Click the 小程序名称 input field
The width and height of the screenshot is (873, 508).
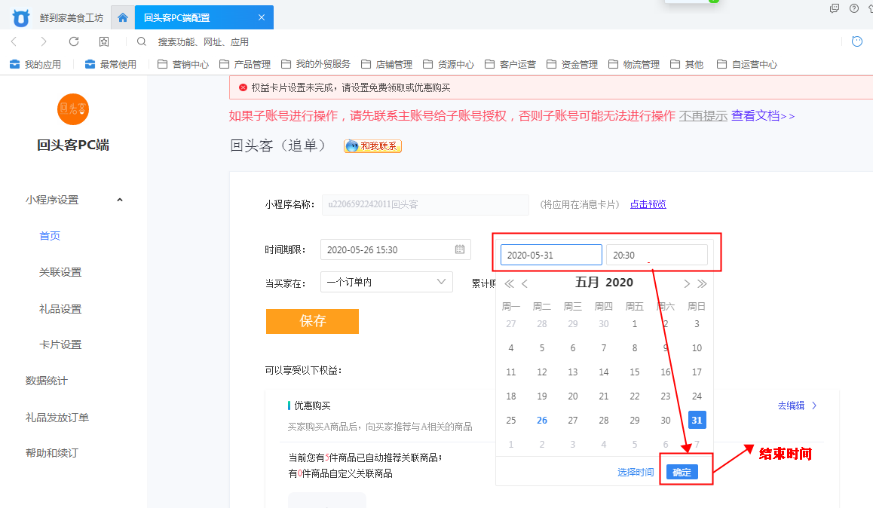tap(425, 205)
